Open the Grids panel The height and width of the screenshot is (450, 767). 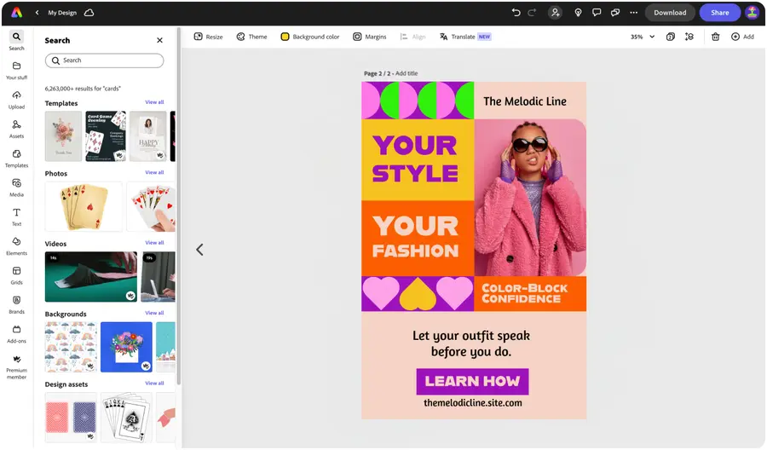click(17, 275)
